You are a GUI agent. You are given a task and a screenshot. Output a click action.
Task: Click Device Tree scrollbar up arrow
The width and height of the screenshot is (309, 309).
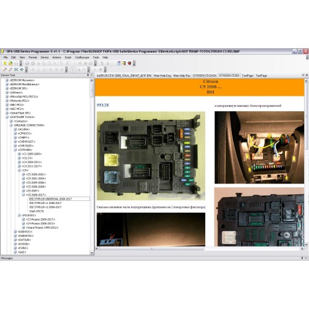click(92, 80)
